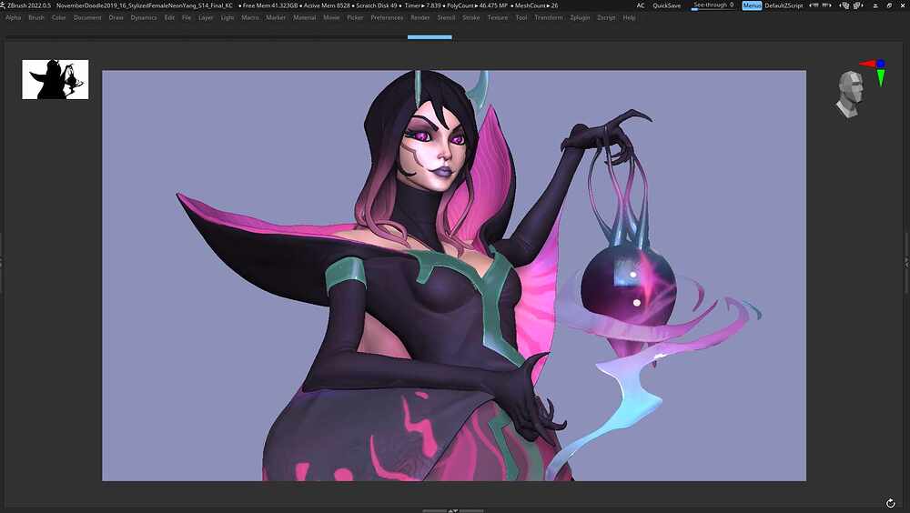
Task: Click the ZBrush logo icon
Action: tap(3, 5)
